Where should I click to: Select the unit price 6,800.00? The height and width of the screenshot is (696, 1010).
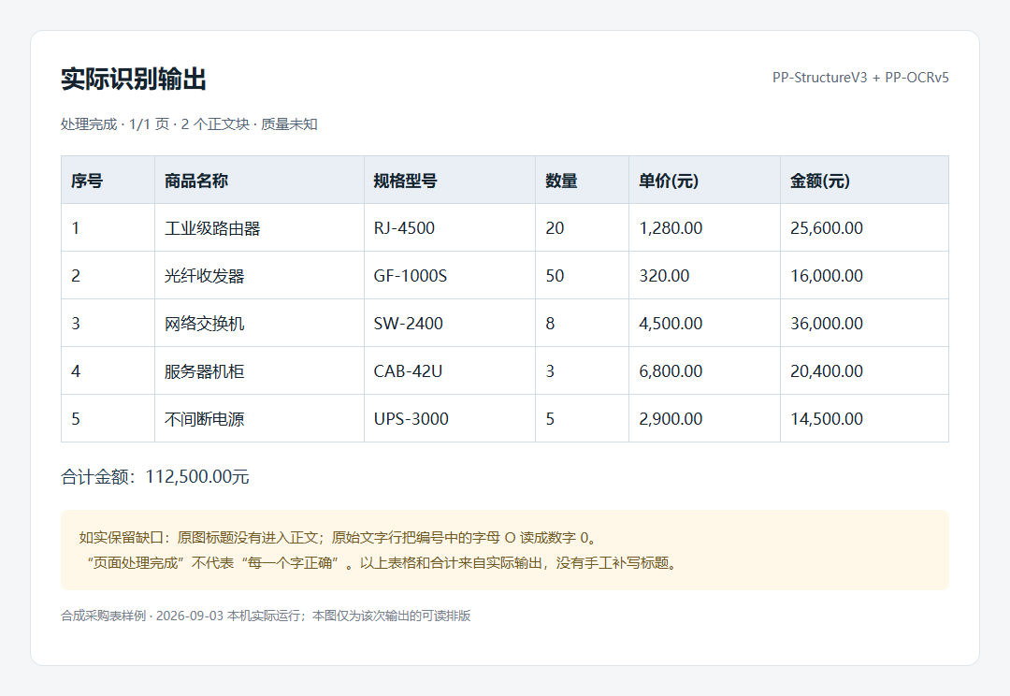point(705,370)
